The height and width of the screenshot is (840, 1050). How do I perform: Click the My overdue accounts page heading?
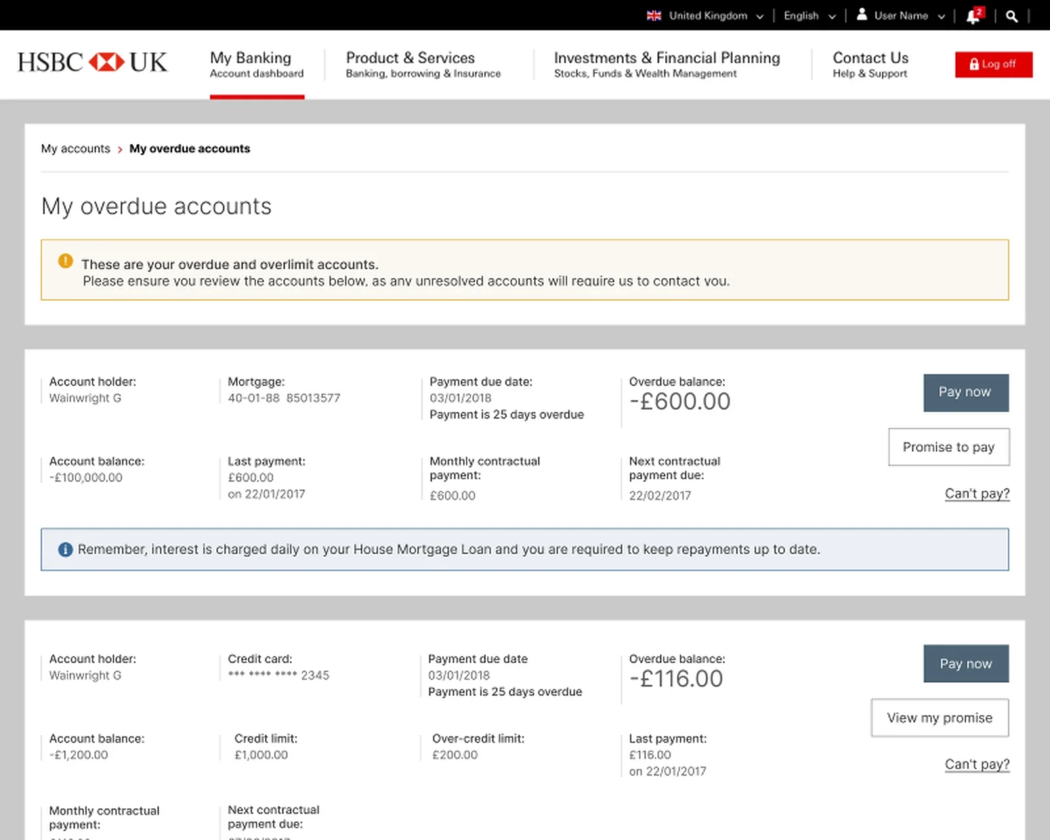click(x=156, y=207)
